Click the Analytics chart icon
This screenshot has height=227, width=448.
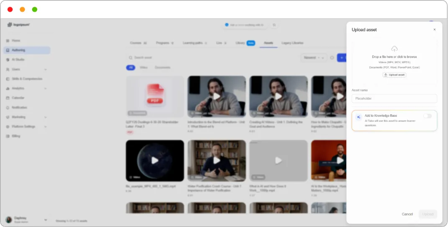8,88
